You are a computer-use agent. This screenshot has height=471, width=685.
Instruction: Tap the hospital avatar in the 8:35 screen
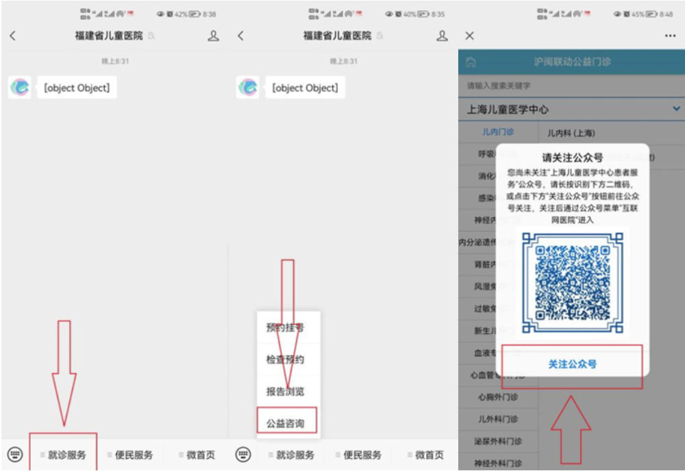pyautogui.click(x=248, y=88)
